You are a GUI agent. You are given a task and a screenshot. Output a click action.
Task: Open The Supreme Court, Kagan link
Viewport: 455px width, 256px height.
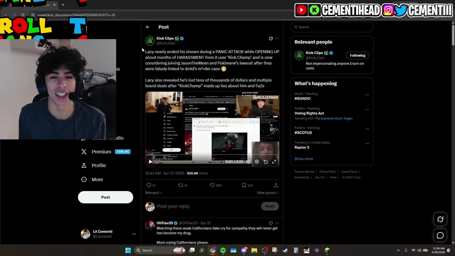click(334, 118)
